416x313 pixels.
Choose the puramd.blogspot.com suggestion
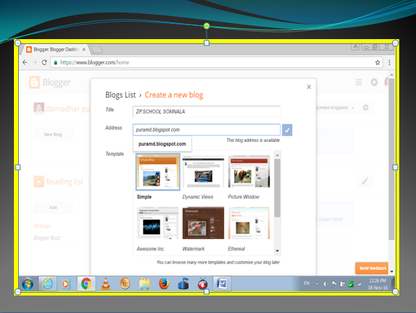point(162,144)
